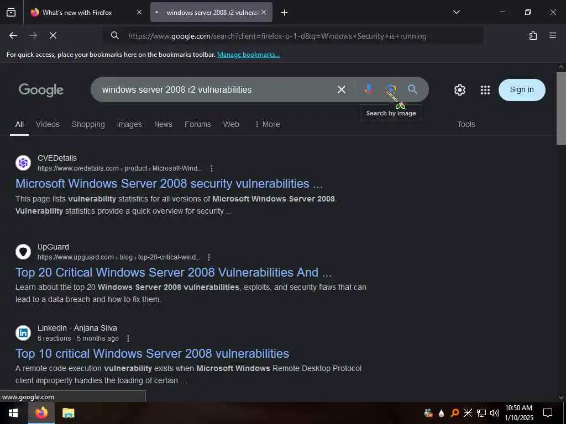
Task: Start voice search with microphone icon
Action: click(x=368, y=89)
